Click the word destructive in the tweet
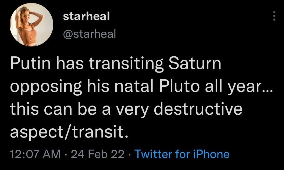 tap(198, 110)
